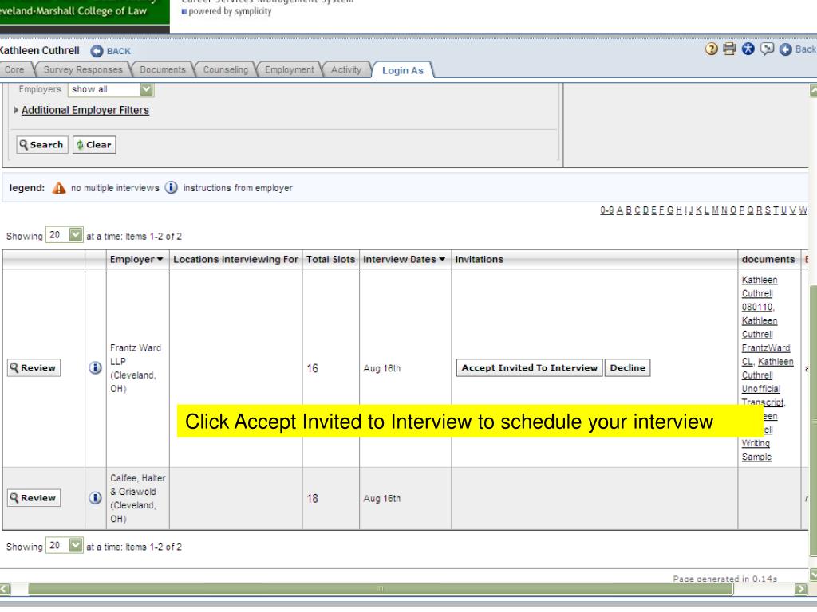Click the horizontal scrollbar thumb
This screenshot has height=612, width=817.
[x=381, y=589]
